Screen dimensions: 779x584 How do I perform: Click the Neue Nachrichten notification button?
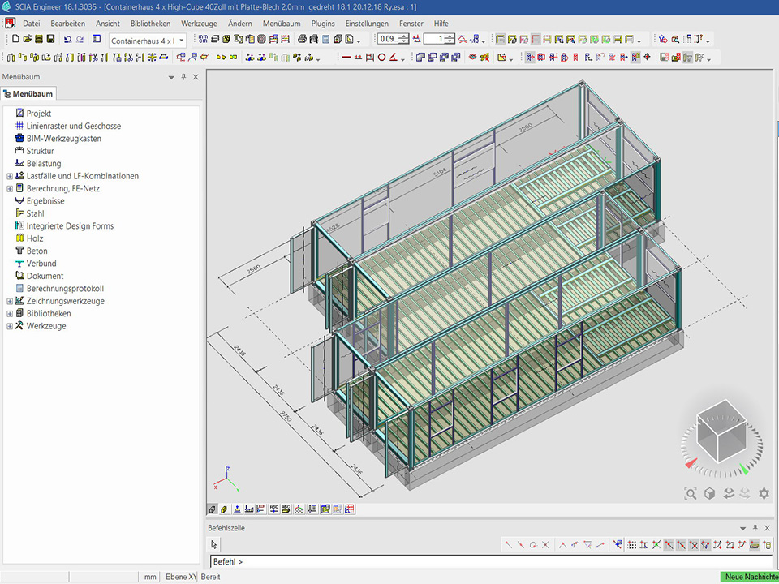[x=749, y=577]
